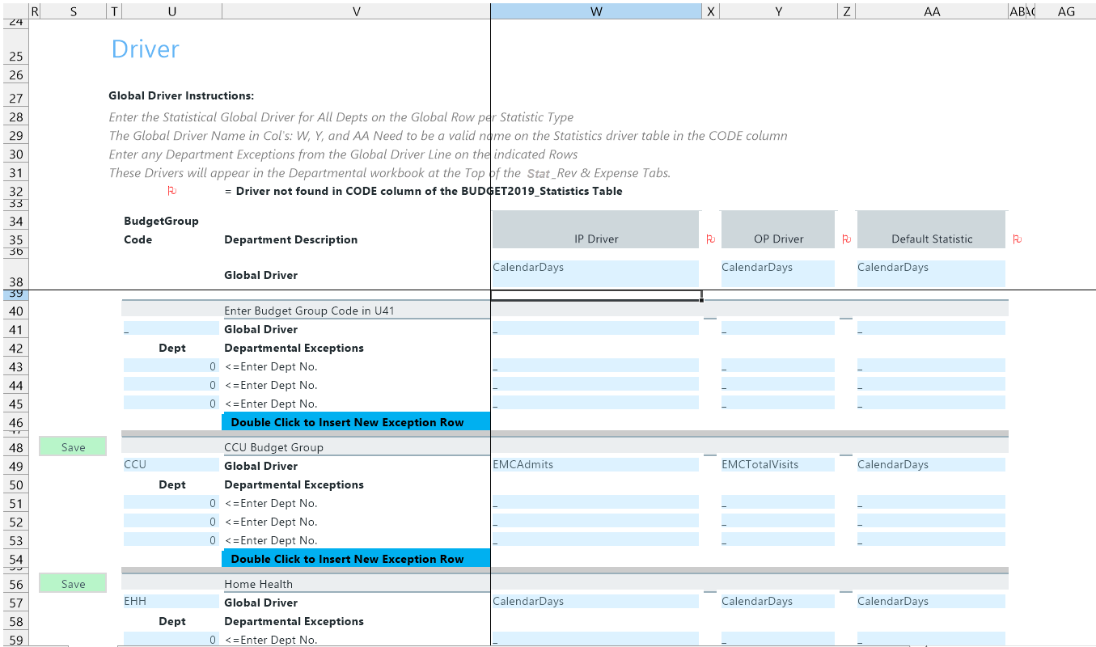This screenshot has height=647, width=1096.
Task: Click the red flag icon beside OP Driver header
Action: coord(846,239)
